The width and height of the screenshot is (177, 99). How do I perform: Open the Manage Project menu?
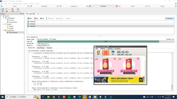point(17,4)
